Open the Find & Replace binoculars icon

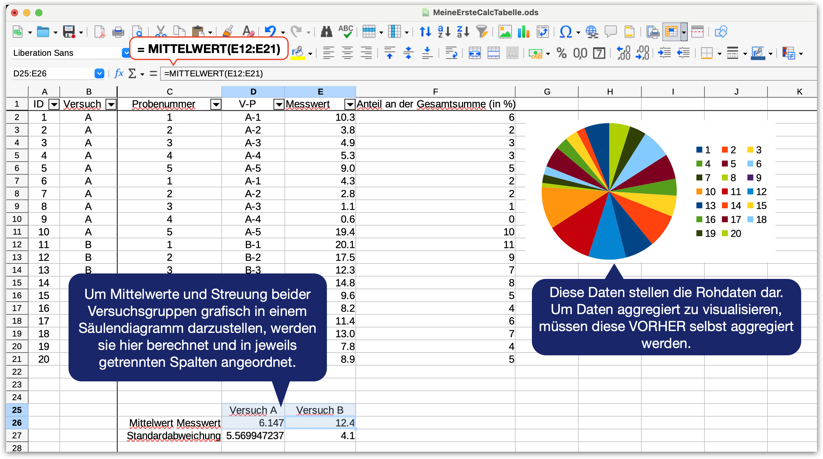326,32
